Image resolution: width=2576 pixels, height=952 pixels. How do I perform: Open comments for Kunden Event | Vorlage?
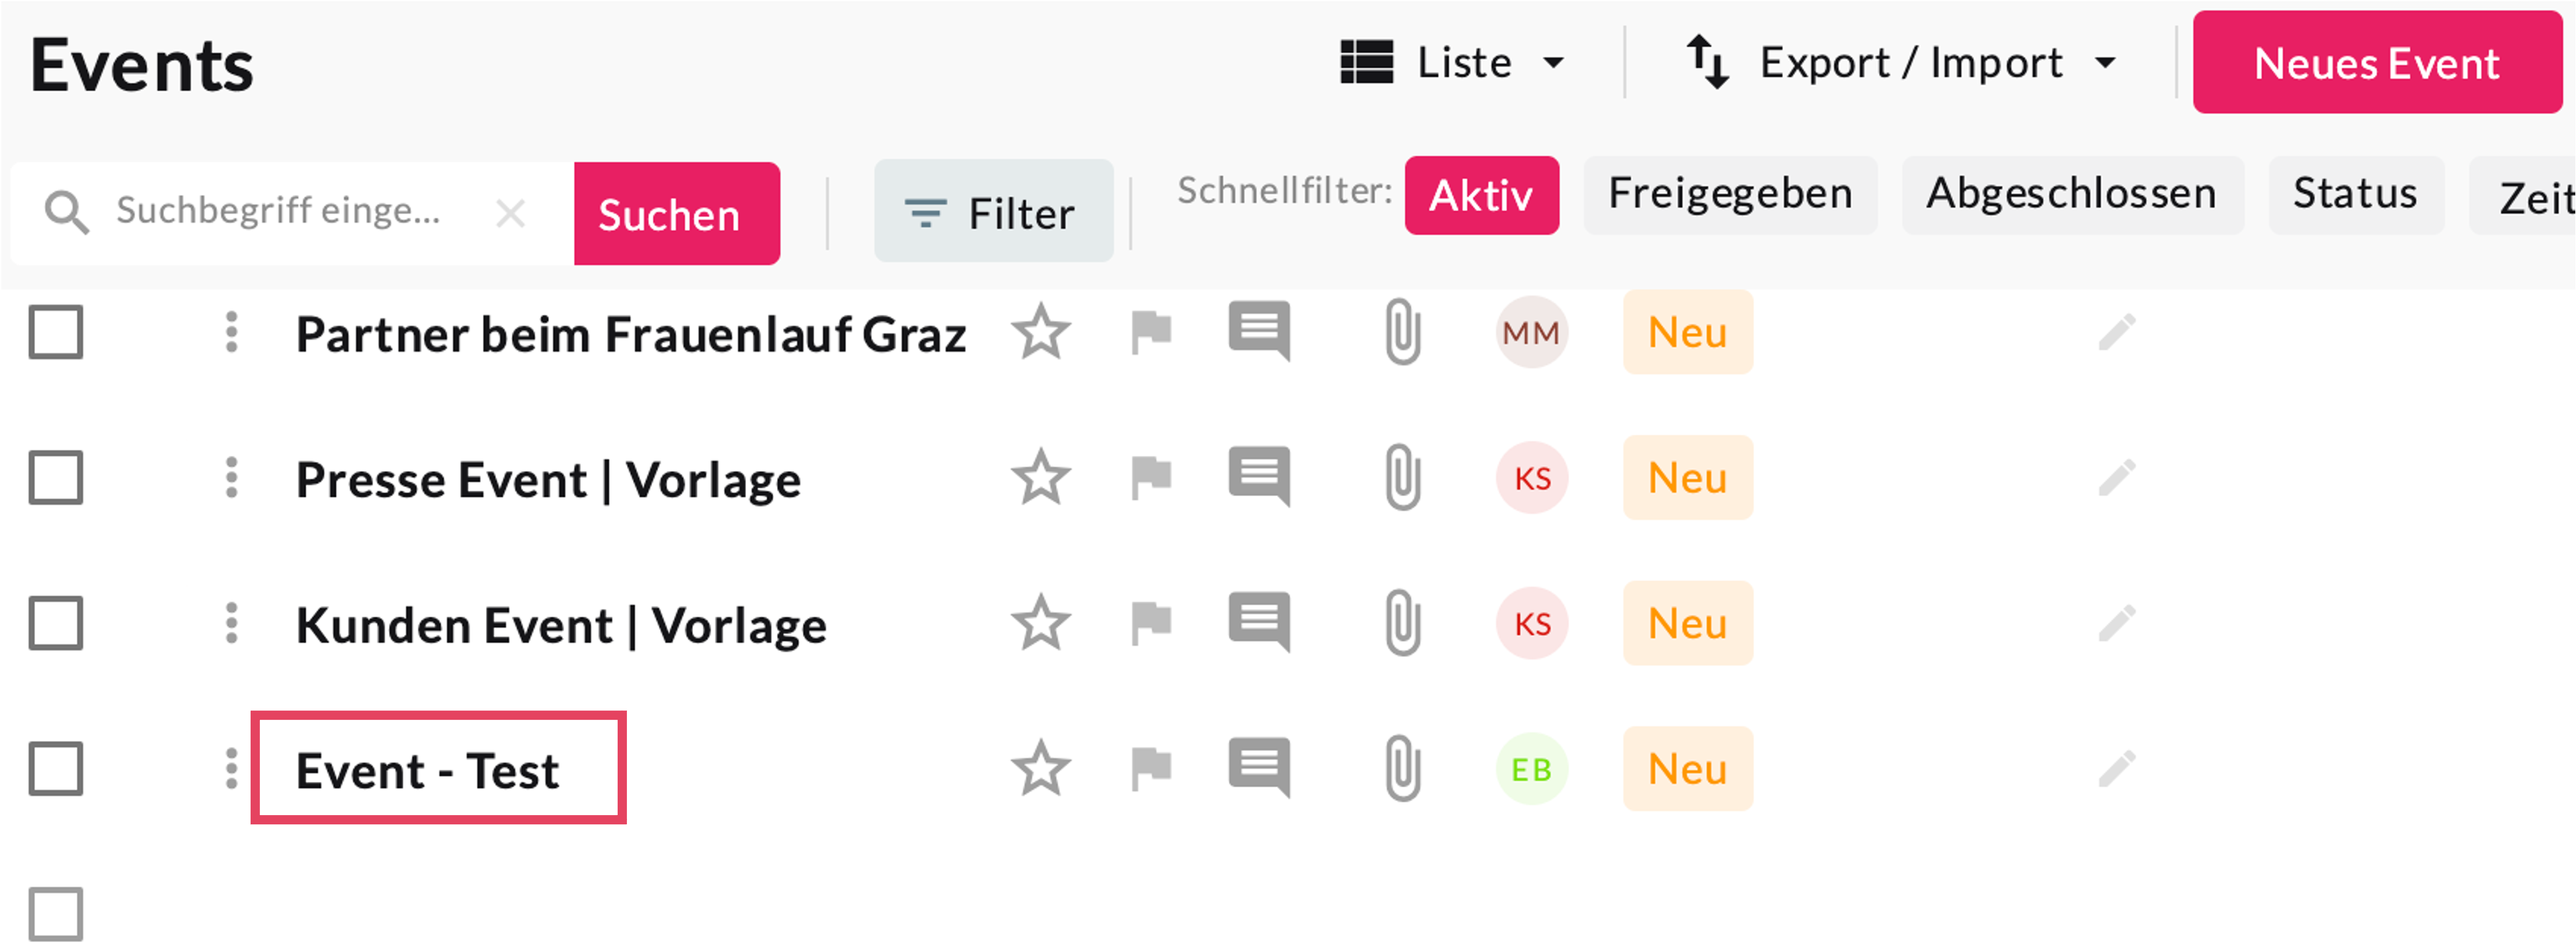tap(1259, 623)
